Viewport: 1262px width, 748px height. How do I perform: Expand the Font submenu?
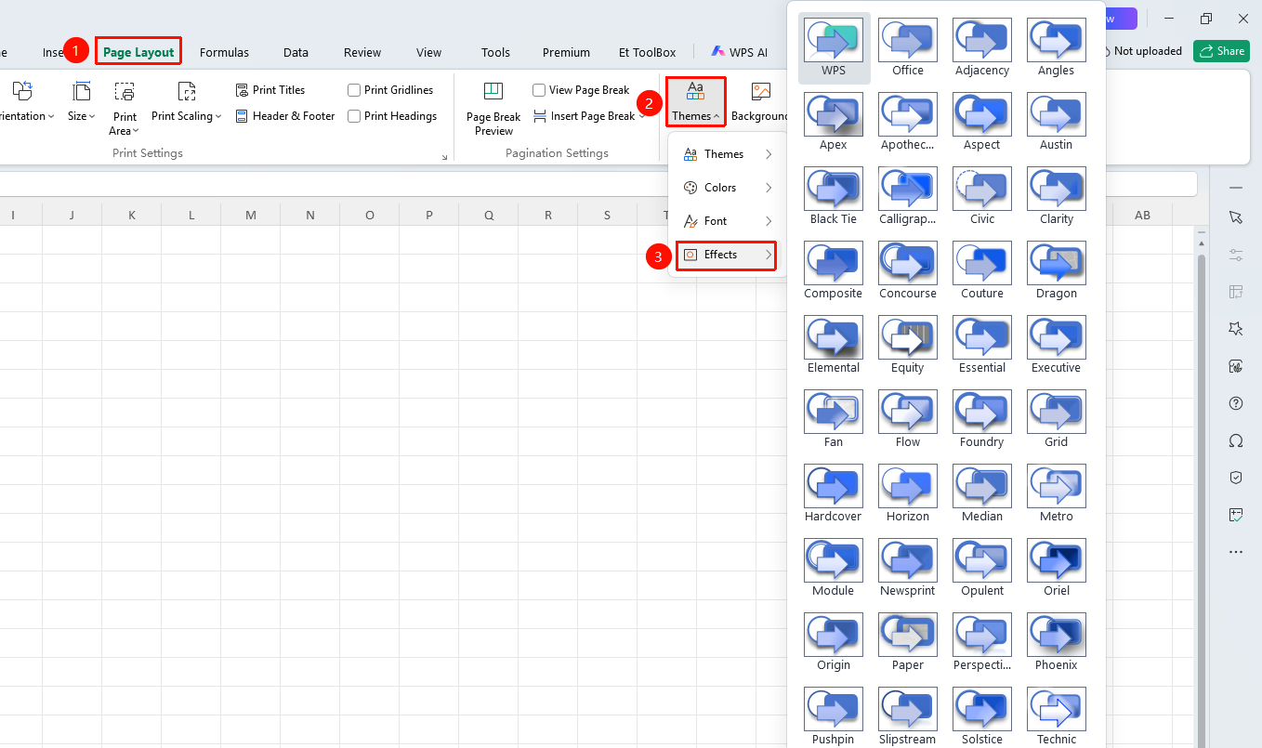727,221
